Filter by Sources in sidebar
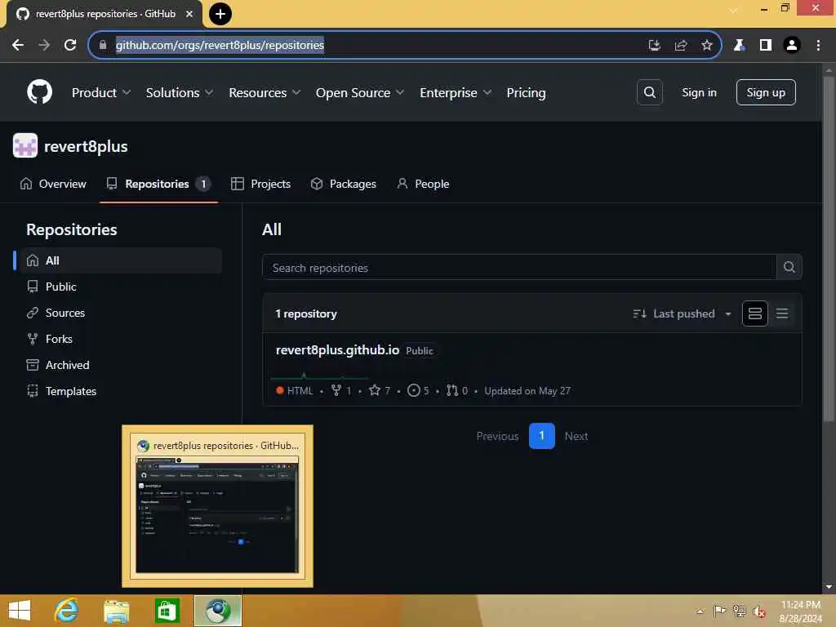 coord(121,313)
